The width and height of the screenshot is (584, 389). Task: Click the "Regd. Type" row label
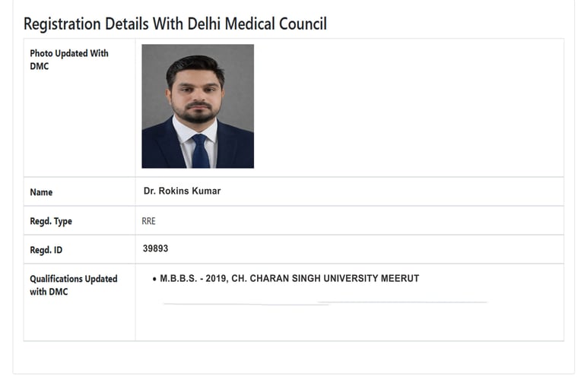click(51, 221)
